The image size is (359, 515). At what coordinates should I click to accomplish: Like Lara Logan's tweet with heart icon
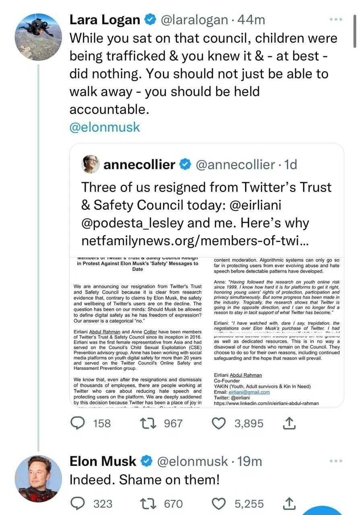(x=219, y=423)
